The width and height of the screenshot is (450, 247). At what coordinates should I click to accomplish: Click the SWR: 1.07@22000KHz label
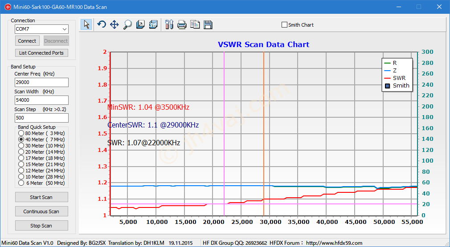(x=144, y=143)
